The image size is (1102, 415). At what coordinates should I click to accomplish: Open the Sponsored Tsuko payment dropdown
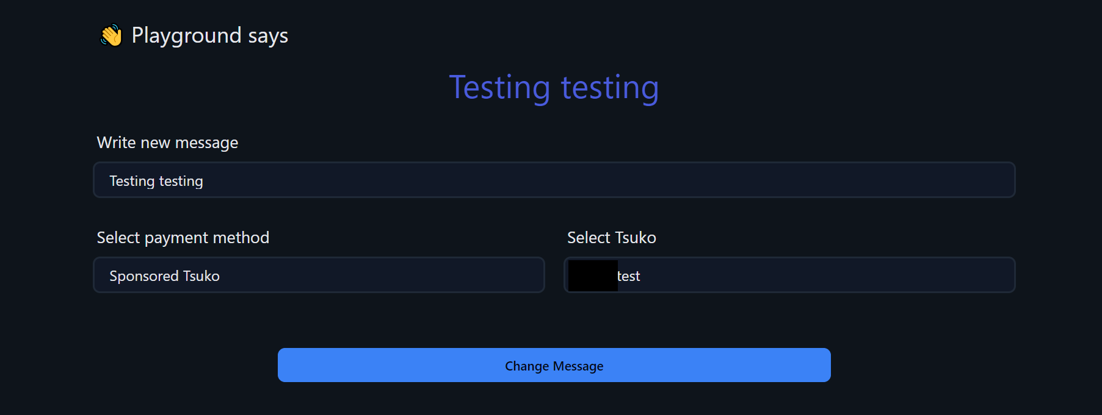319,275
